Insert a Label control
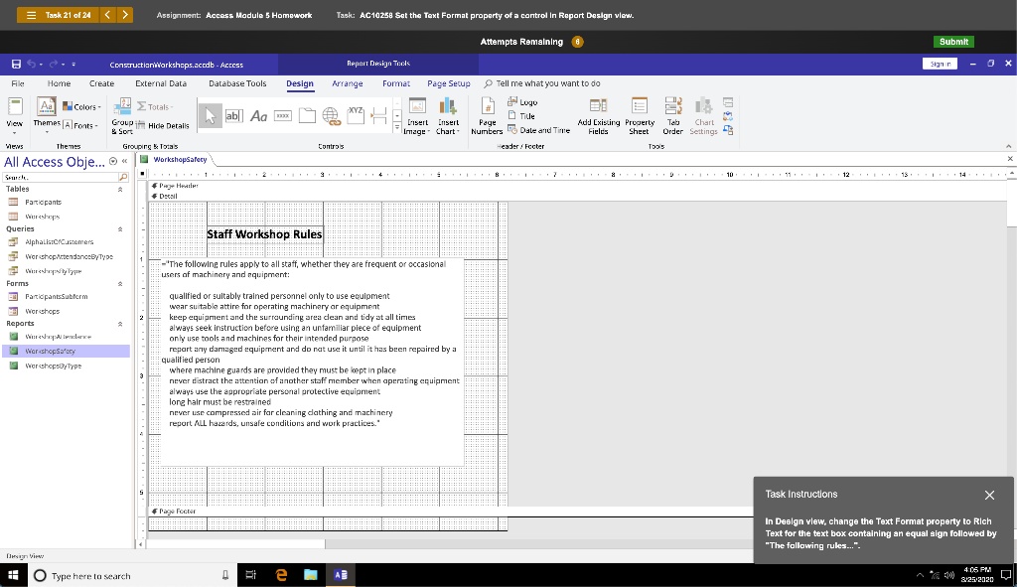This screenshot has width=1017, height=587. pyautogui.click(x=259, y=116)
